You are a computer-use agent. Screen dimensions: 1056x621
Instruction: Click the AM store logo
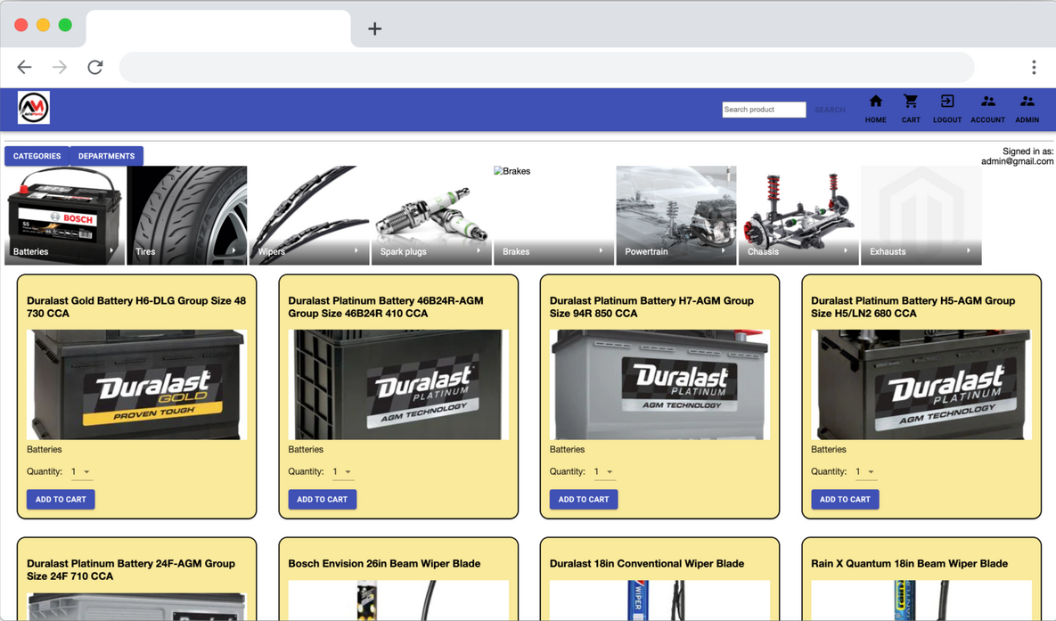click(33, 107)
